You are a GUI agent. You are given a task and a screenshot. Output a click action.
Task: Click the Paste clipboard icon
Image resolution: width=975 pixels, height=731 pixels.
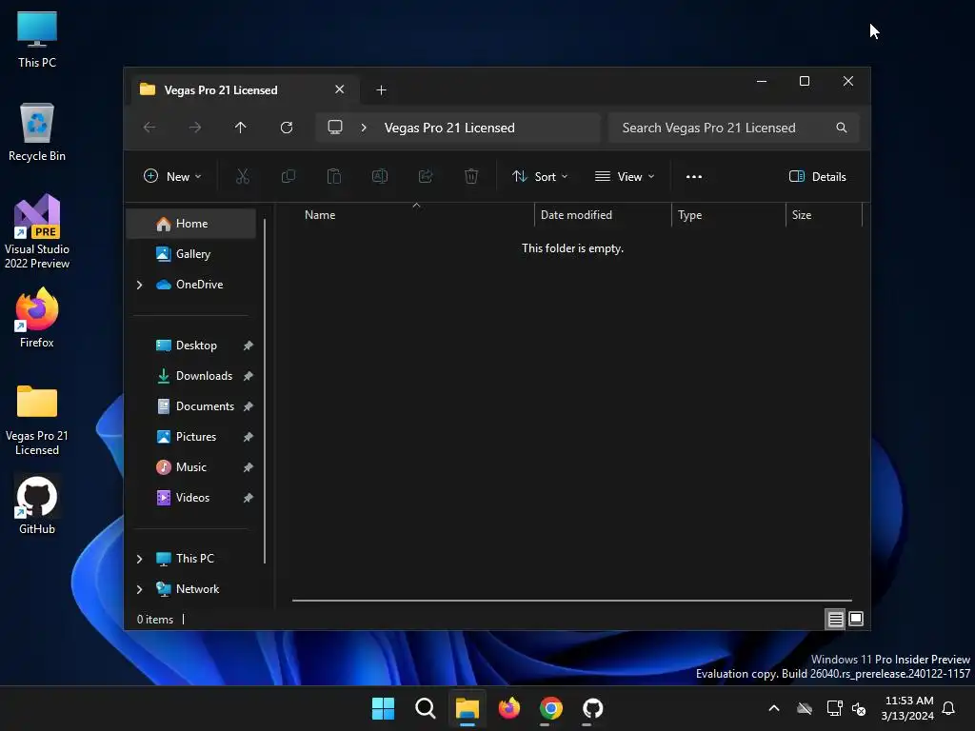[334, 177]
